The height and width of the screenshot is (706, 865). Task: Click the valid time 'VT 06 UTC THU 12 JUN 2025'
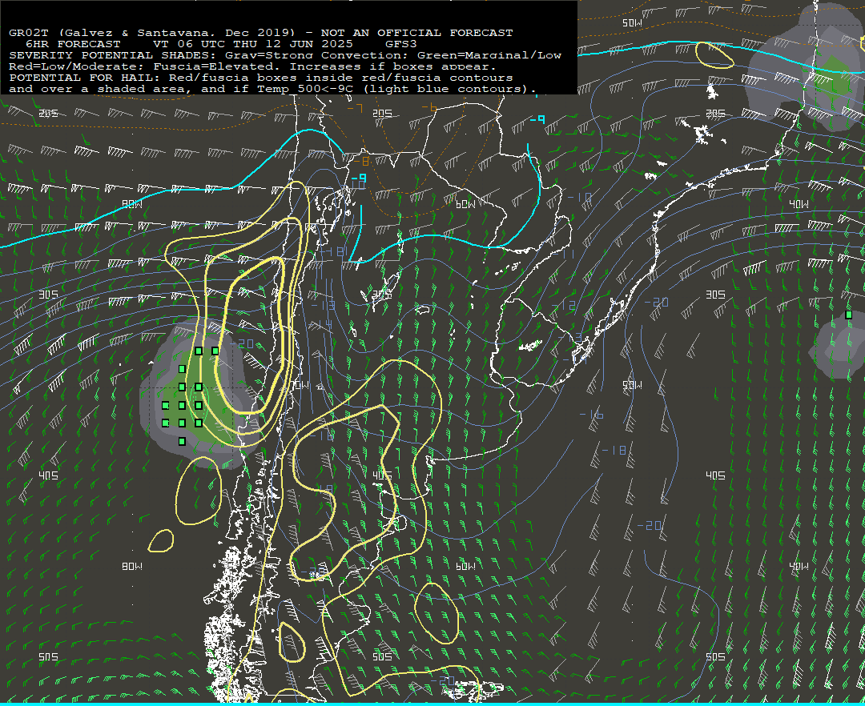[x=253, y=44]
